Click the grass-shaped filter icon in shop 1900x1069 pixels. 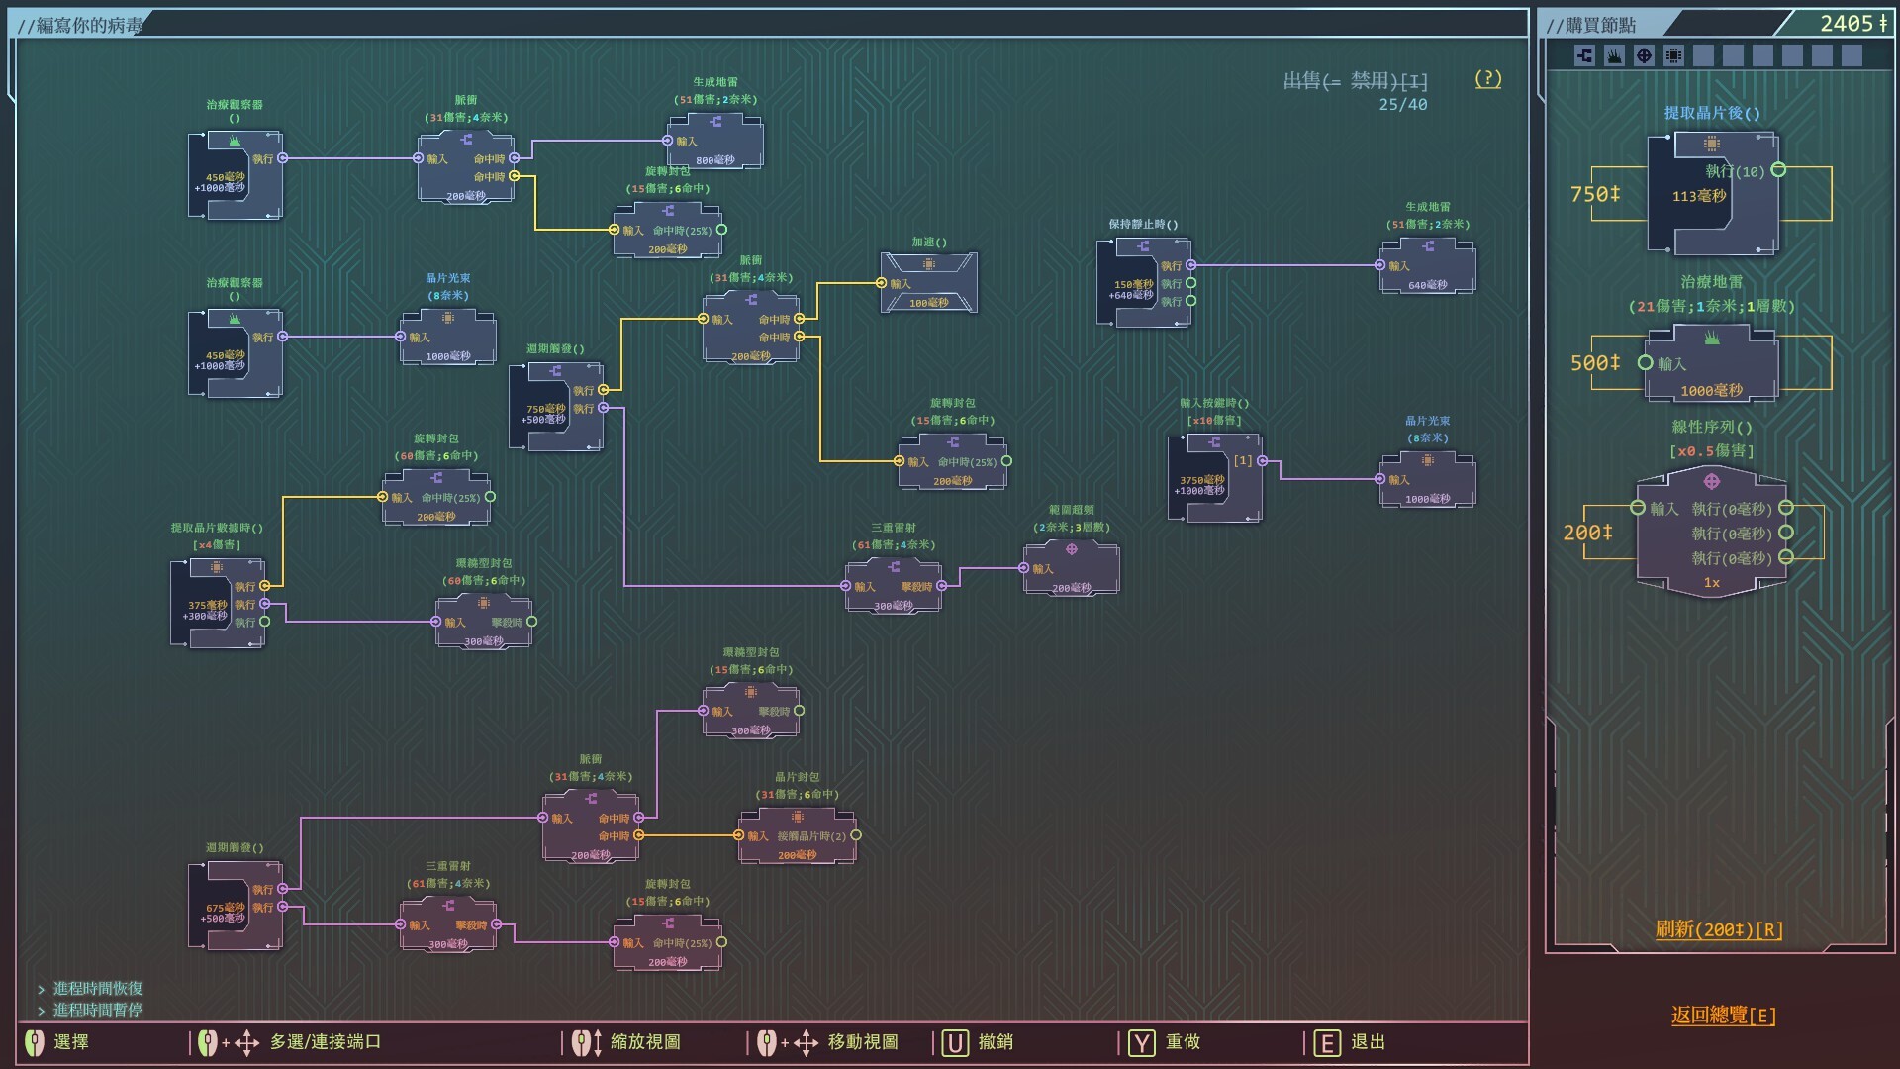pos(1614,55)
